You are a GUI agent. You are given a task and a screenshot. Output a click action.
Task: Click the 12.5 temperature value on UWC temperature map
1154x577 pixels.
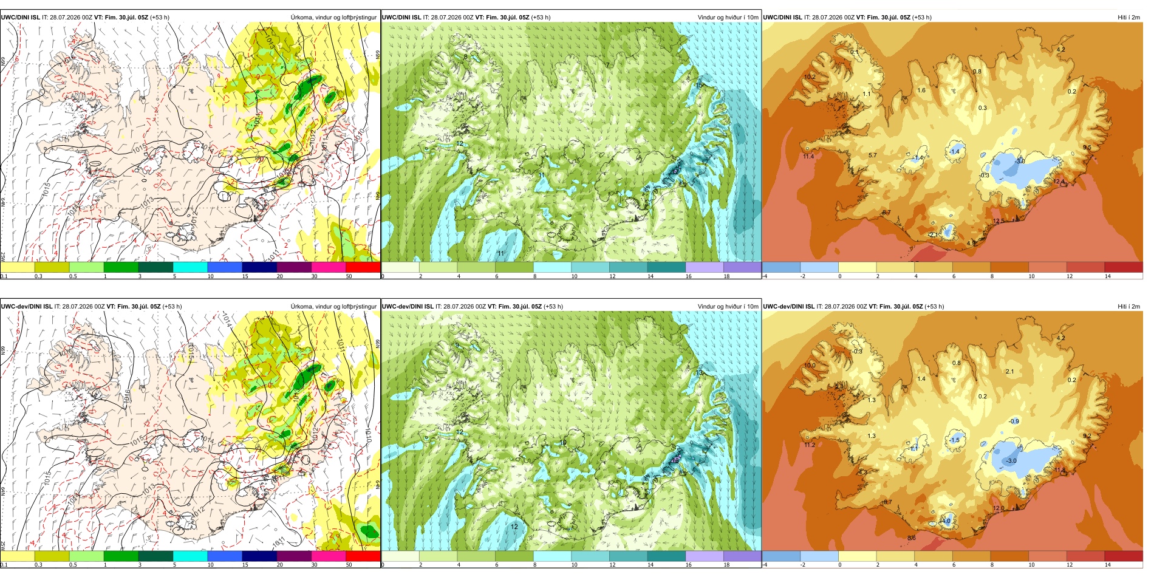point(999,221)
